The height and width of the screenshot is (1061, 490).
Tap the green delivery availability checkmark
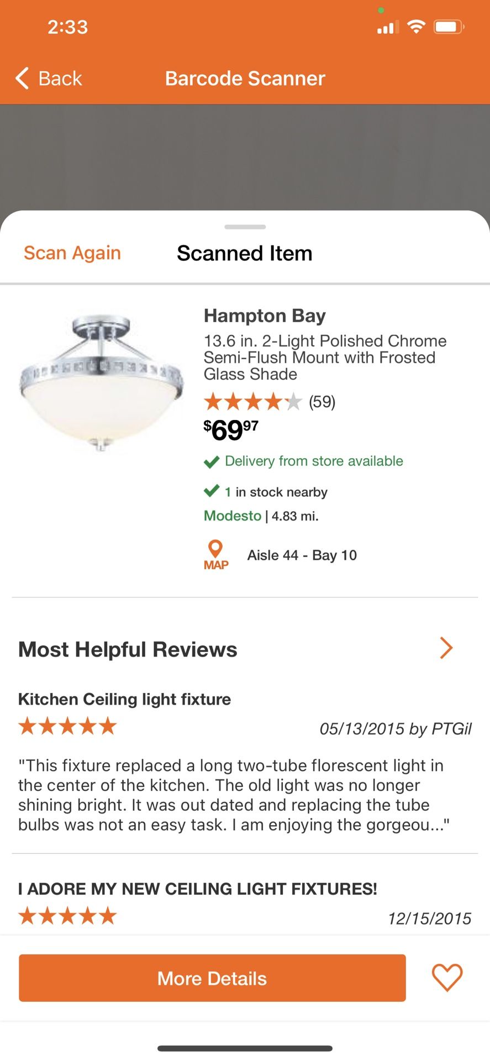tap(212, 461)
